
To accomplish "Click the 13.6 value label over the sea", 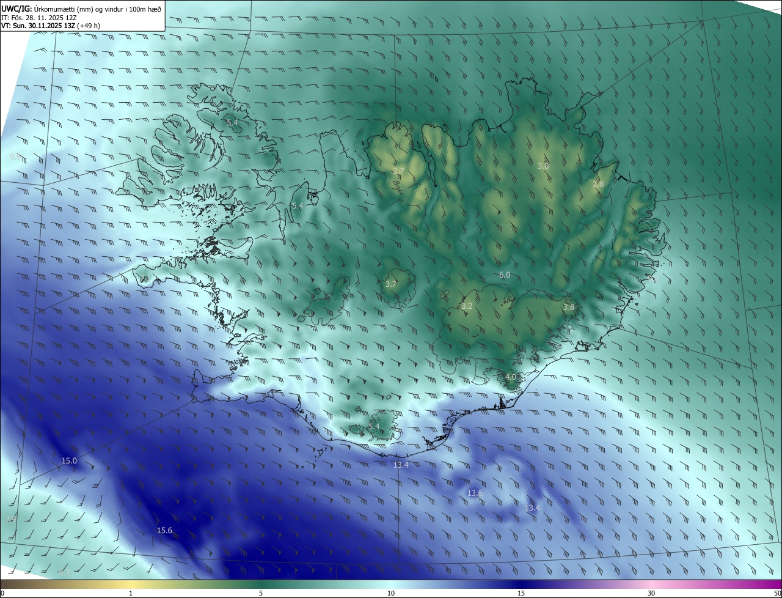I will (x=475, y=493).
